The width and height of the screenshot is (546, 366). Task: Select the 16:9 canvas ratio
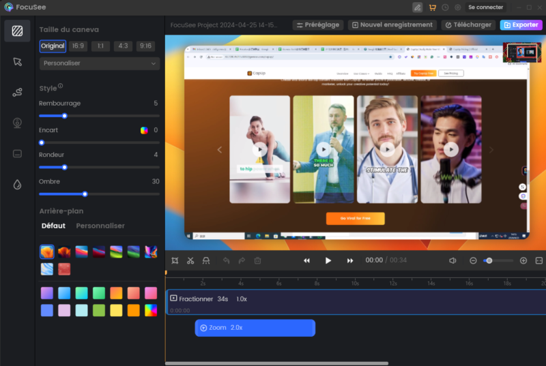[78, 46]
